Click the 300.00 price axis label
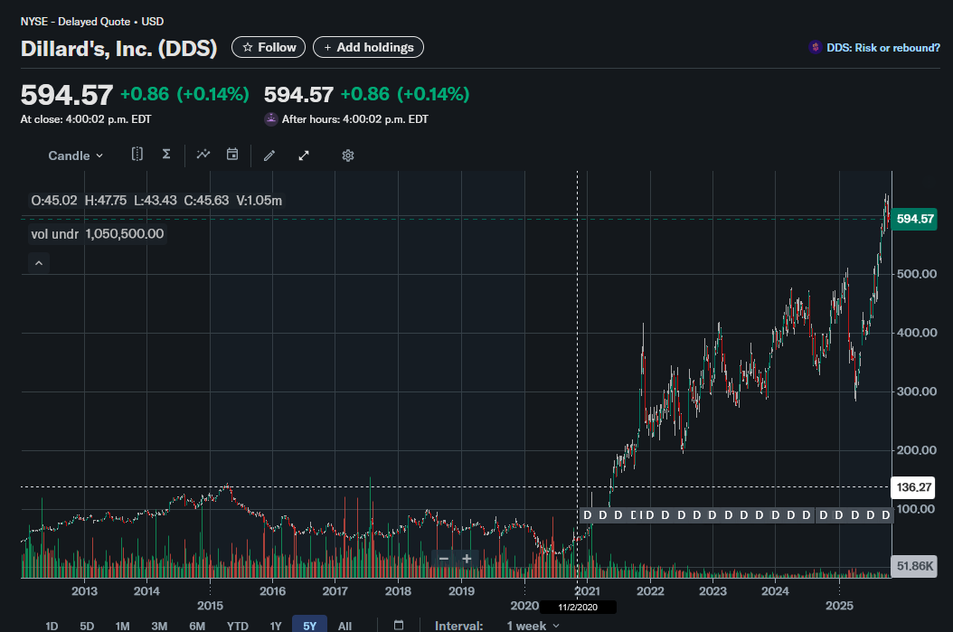This screenshot has width=953, height=632. point(917,391)
